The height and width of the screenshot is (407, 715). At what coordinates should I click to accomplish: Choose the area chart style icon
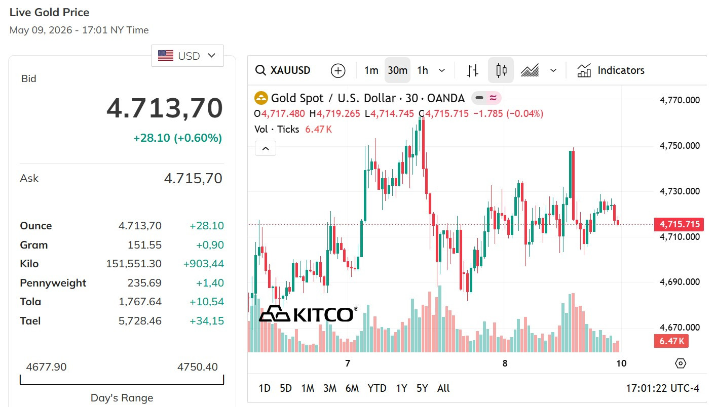tap(530, 70)
